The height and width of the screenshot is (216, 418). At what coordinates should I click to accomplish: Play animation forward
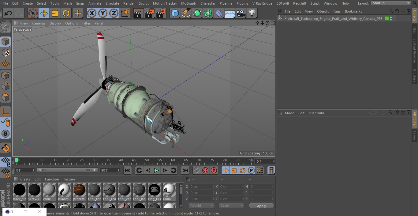click(156, 170)
